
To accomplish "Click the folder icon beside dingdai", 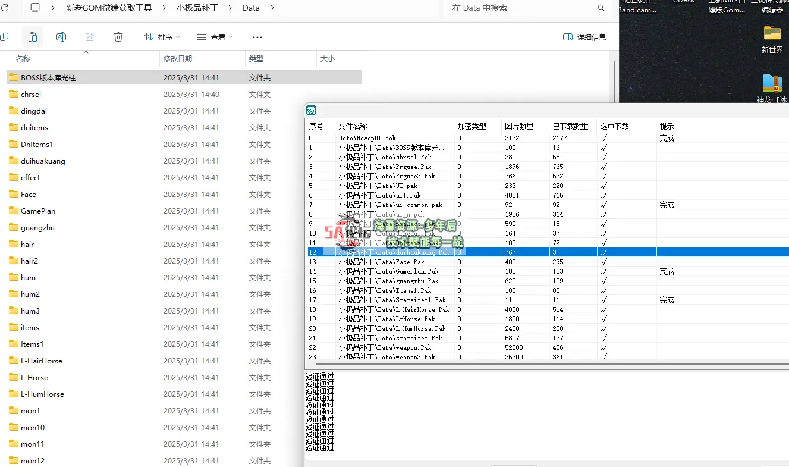I will click(14, 111).
